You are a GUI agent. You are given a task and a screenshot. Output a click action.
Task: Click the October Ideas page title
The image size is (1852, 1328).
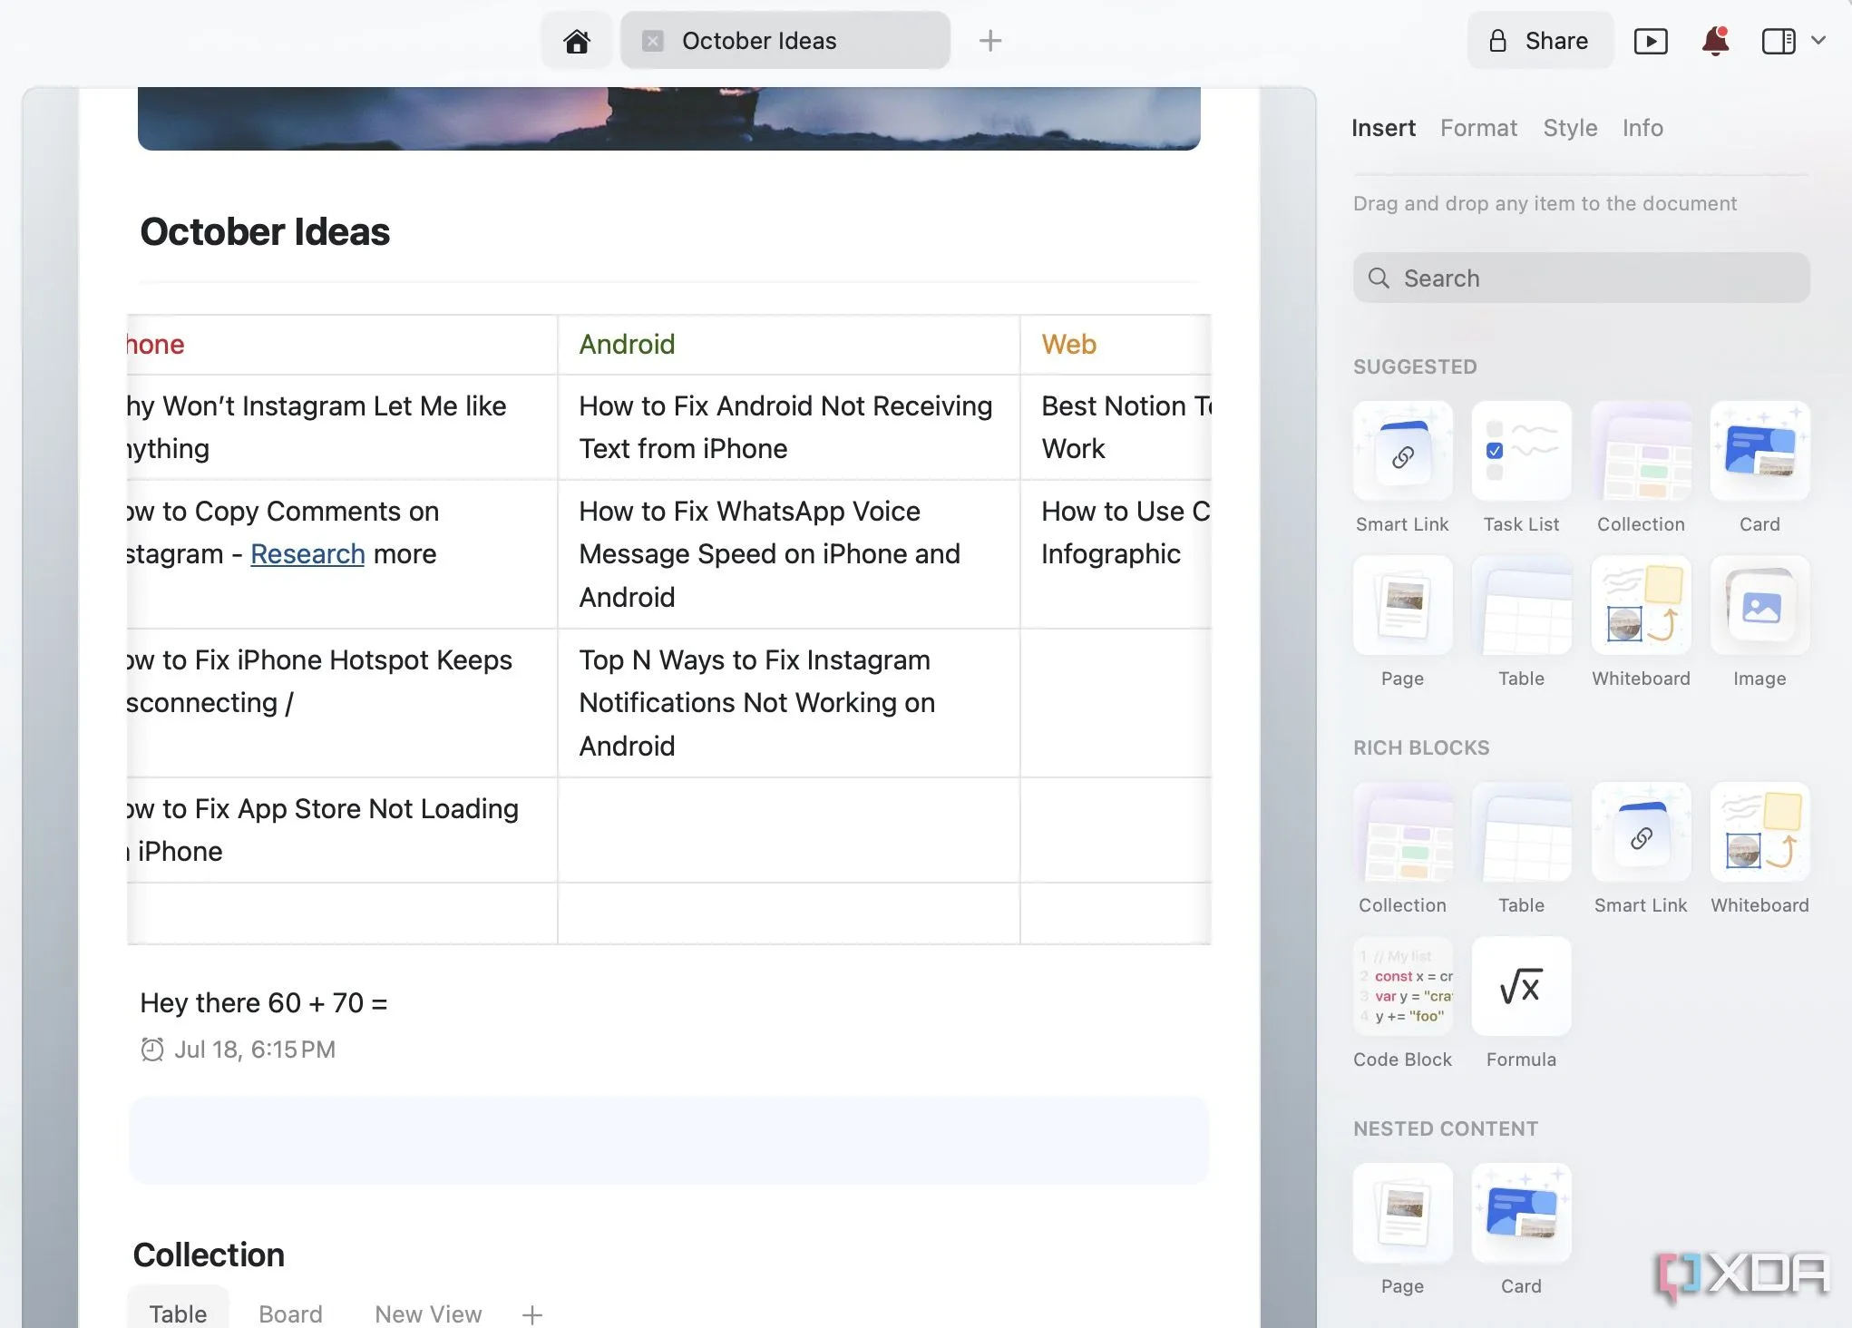click(265, 232)
